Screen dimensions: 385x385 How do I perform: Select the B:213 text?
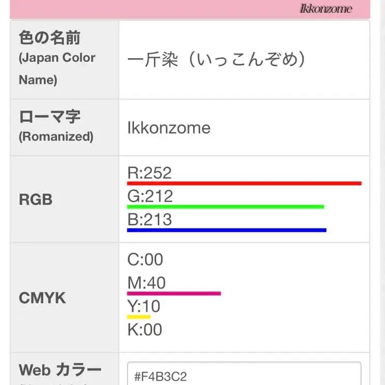point(149,219)
